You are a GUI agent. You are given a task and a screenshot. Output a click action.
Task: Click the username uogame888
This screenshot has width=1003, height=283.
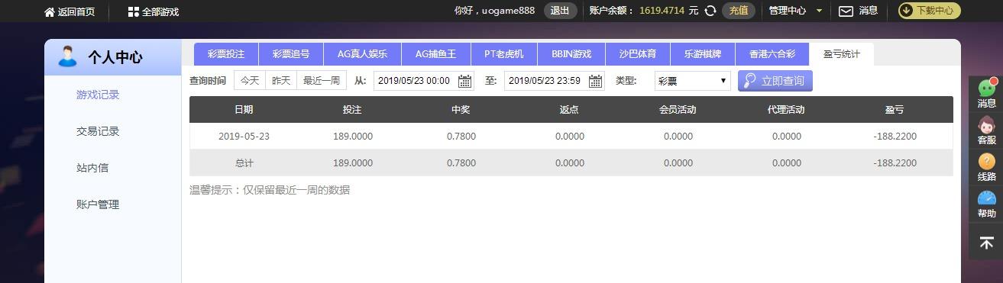tap(508, 11)
